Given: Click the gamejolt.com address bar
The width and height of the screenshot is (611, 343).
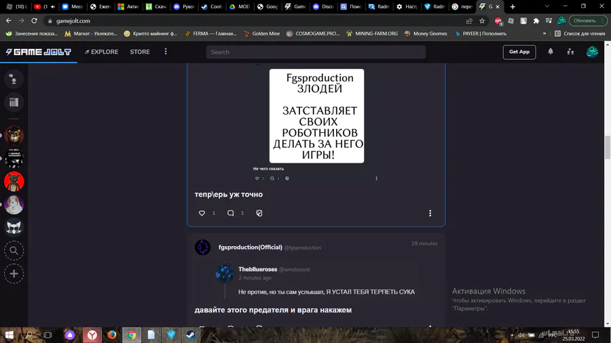Looking at the screenshot, I should point(253,20).
